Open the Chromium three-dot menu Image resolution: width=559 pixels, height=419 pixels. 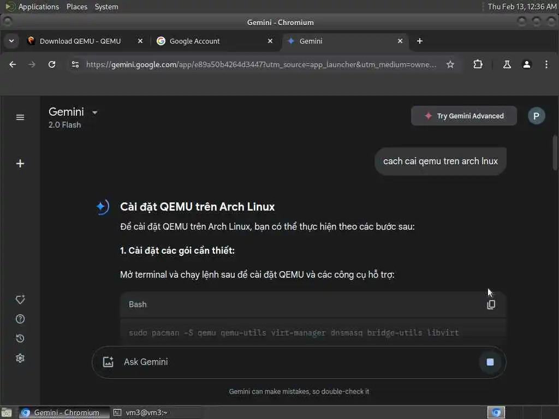546,64
